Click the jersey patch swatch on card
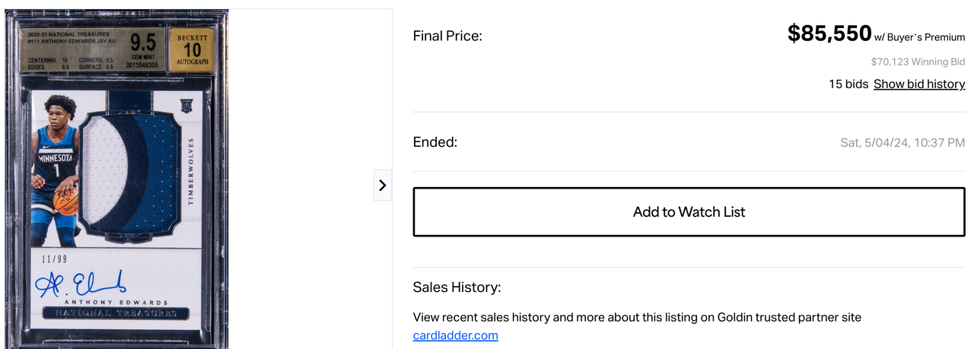This screenshot has height=349, width=974. click(x=130, y=173)
